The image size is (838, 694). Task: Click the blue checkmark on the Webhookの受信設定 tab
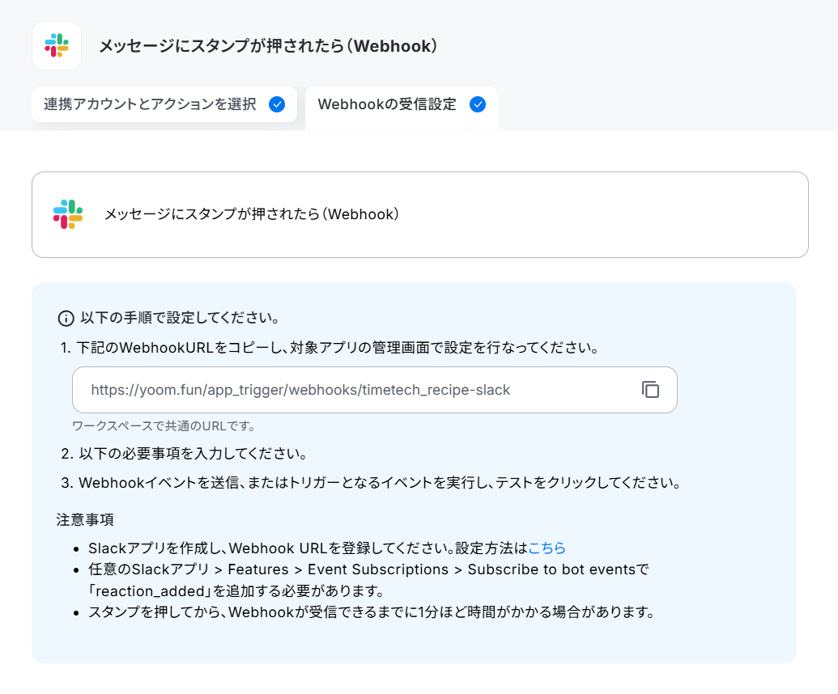point(478,104)
